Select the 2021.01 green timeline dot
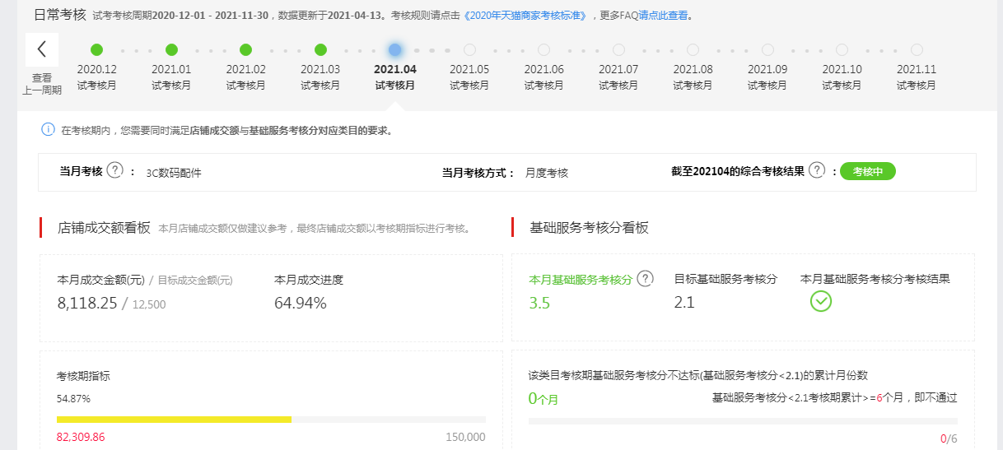1003x450 pixels. [x=171, y=49]
